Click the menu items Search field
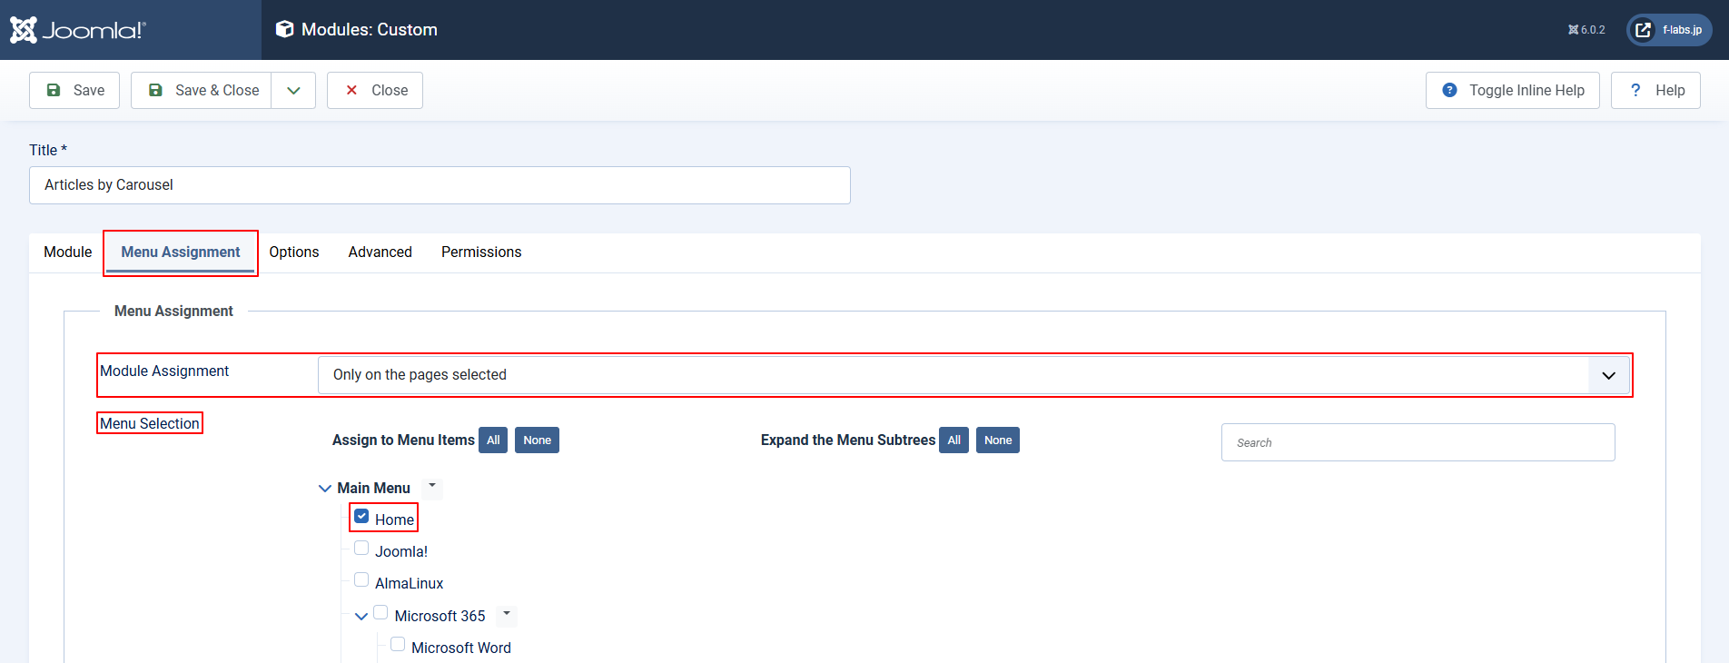This screenshot has width=1729, height=663. (x=1418, y=442)
